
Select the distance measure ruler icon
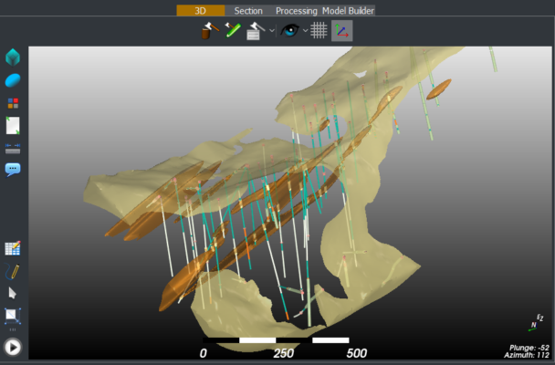[13, 148]
